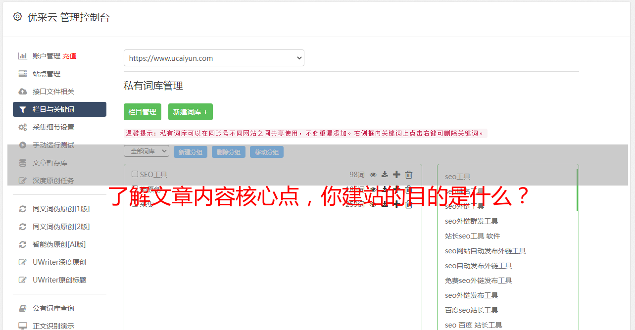This screenshot has height=330, width=635.
Task: Click the keyword list's green scrollbar
Action: (x=577, y=190)
